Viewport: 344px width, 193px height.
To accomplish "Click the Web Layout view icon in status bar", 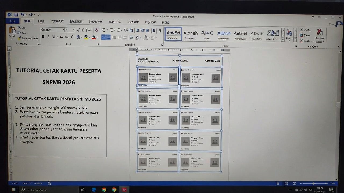I will point(295,183).
